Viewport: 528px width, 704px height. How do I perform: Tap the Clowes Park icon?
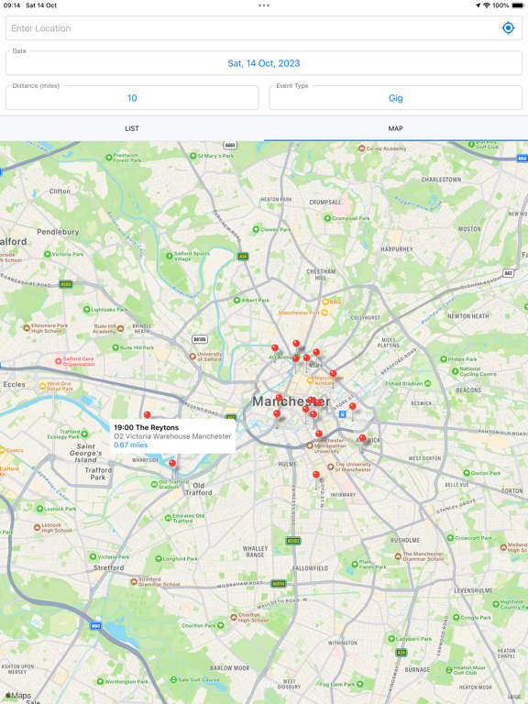click(256, 229)
